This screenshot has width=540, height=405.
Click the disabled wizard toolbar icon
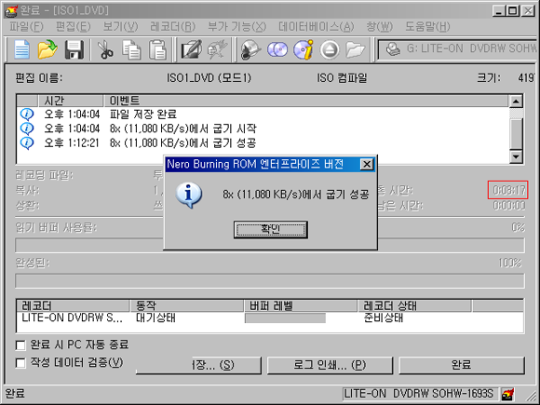(x=217, y=49)
